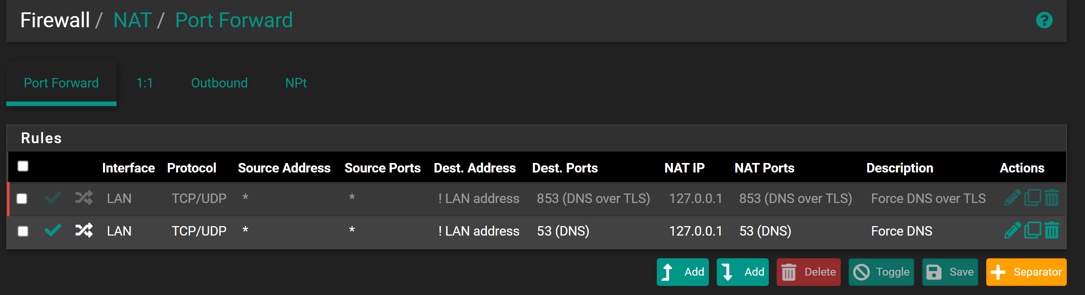Toggle enabled checkmark on Force DNS rule
The height and width of the screenshot is (295, 1085).
[x=53, y=230]
